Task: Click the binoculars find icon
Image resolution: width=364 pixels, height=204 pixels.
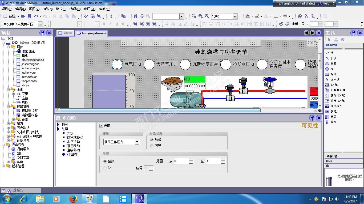Action: tap(136, 16)
